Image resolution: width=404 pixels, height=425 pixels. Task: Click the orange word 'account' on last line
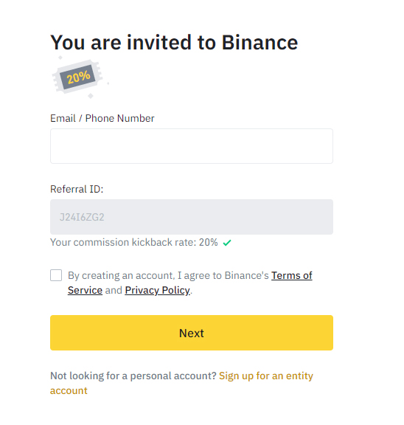69,391
